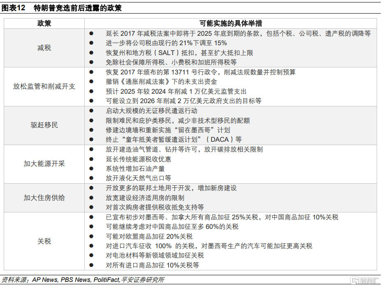Click the 关税 row label
Image resolution: width=382 pixels, height=288 pixels.
[44, 241]
